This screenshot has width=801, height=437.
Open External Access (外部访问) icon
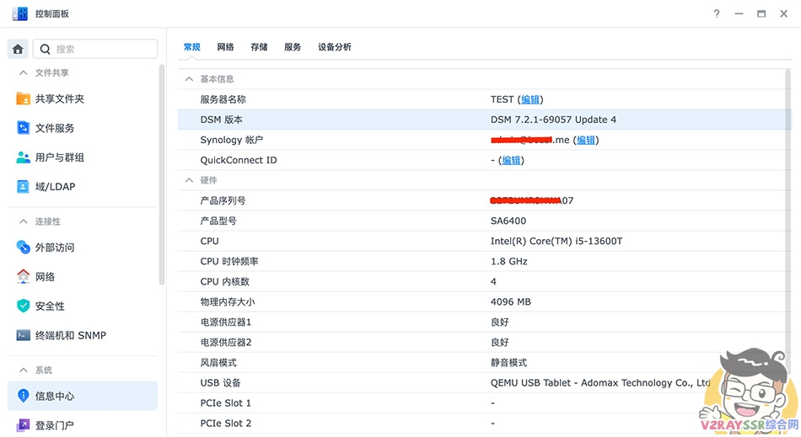pos(23,247)
